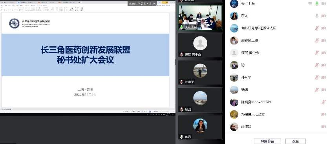Image resolution: width=327 pixels, height=144 pixels.
Task: Toggle 迪安师玉鹏's muted microphone
Action: click(317, 40)
